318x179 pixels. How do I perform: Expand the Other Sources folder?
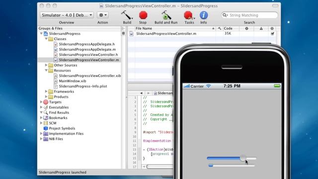tap(46, 65)
